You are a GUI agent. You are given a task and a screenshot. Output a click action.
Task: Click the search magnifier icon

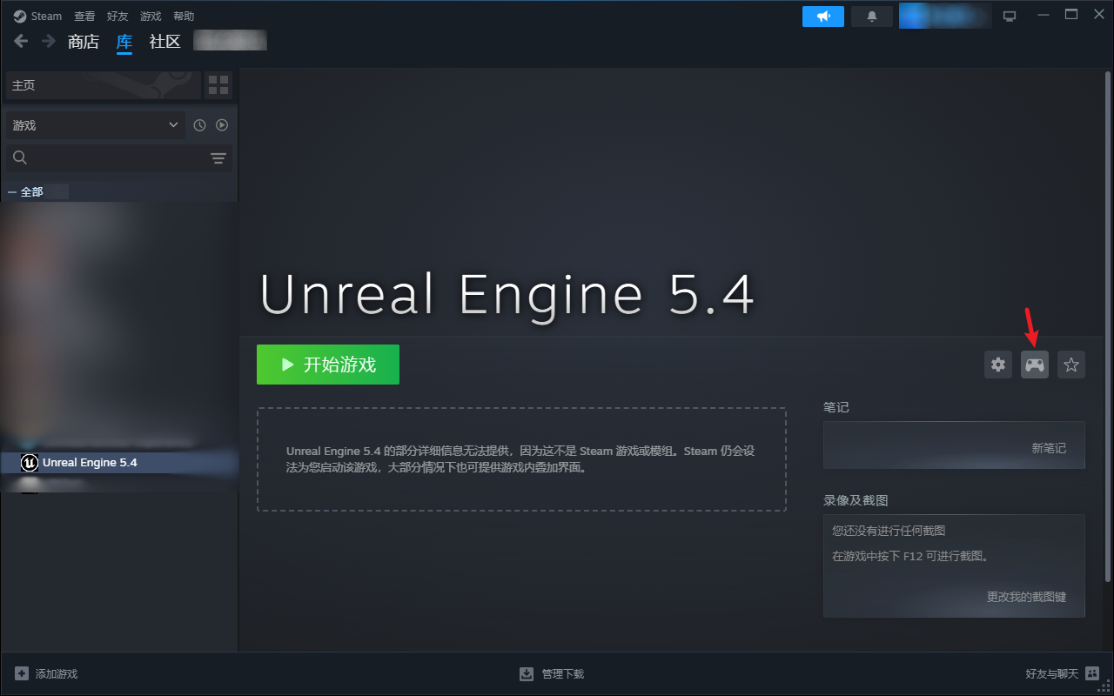point(20,157)
